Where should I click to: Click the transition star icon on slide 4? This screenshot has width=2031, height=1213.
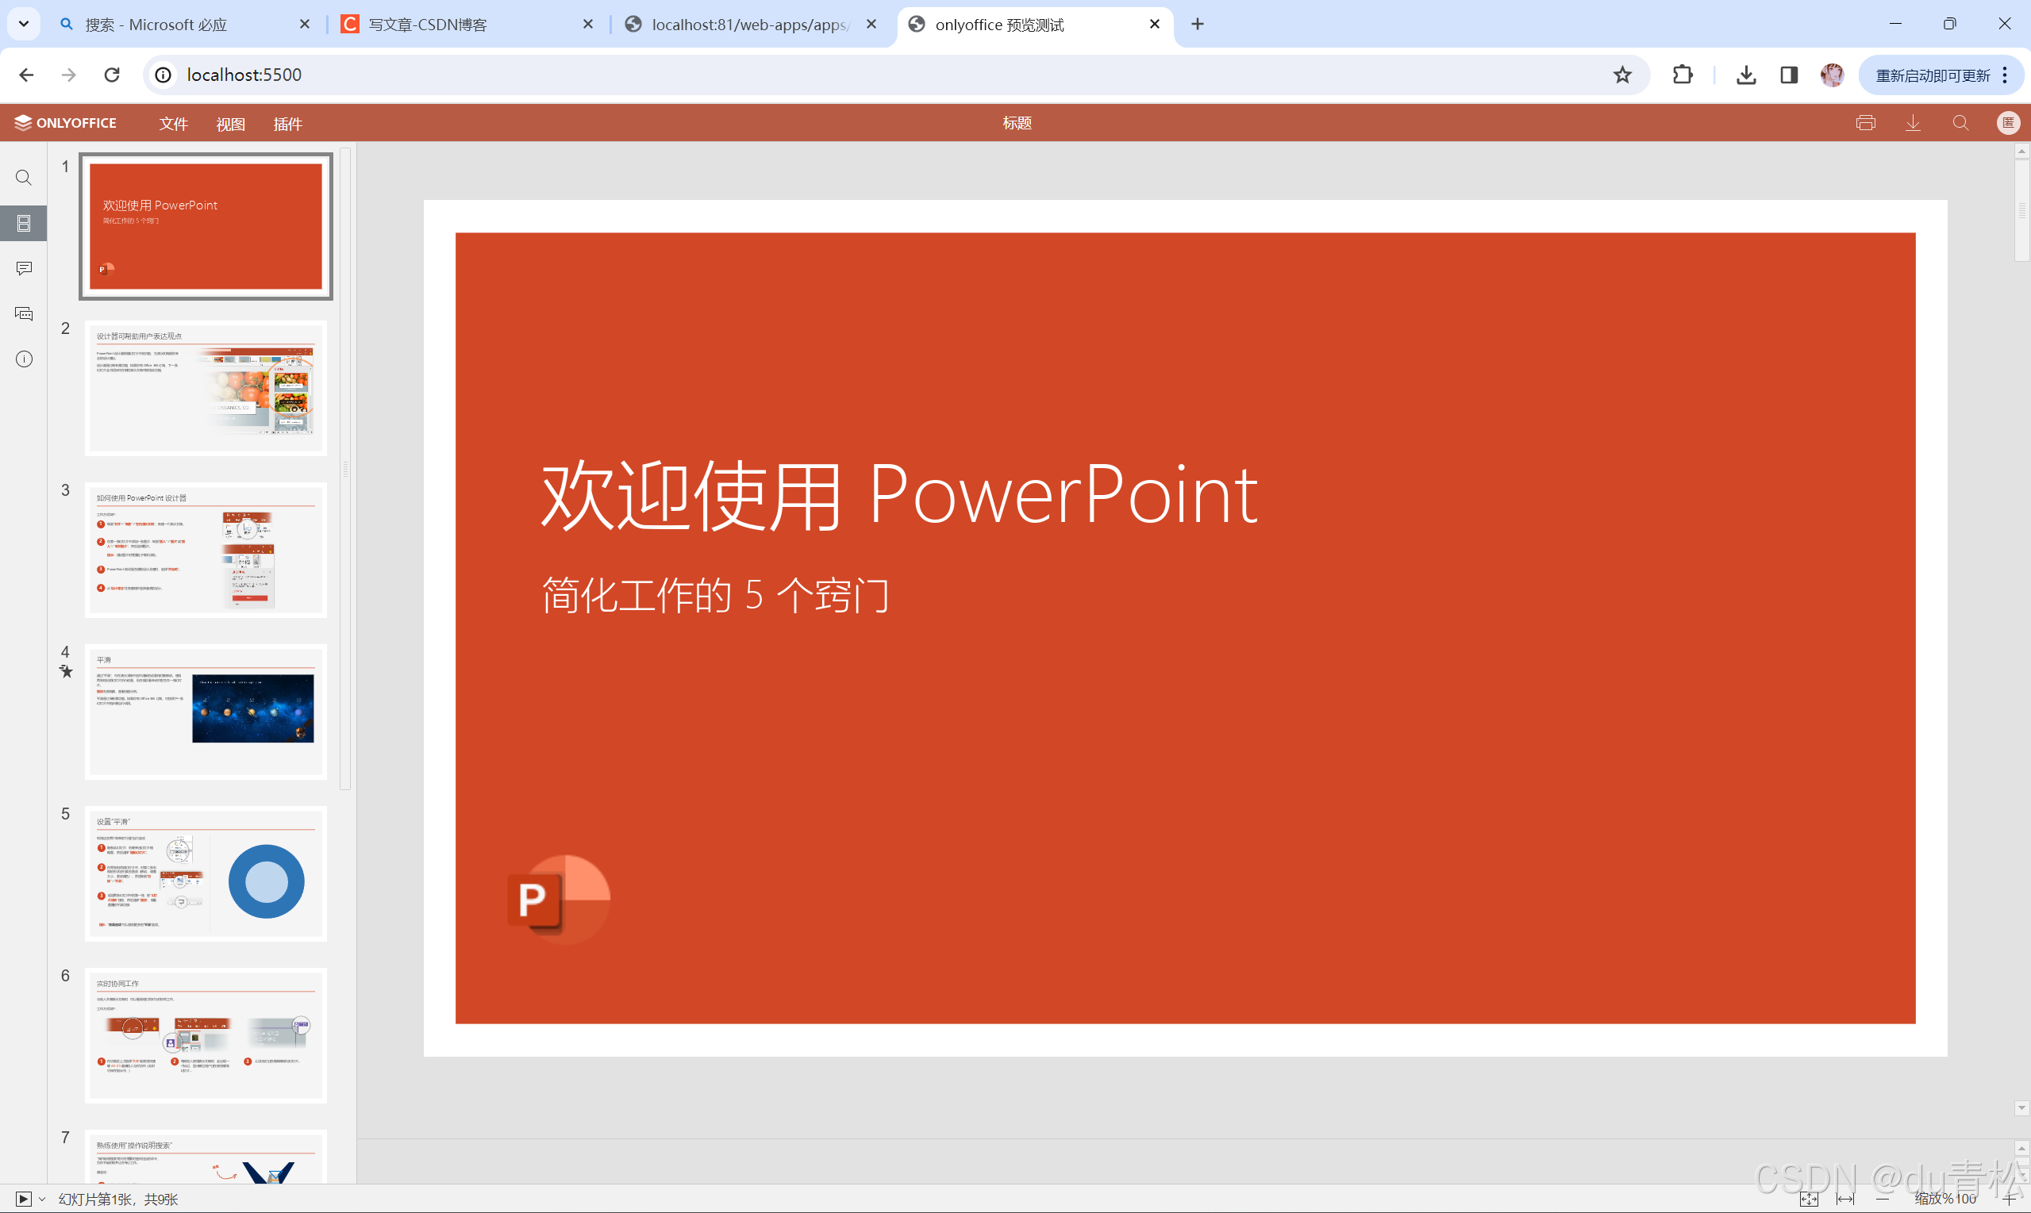coord(66,672)
